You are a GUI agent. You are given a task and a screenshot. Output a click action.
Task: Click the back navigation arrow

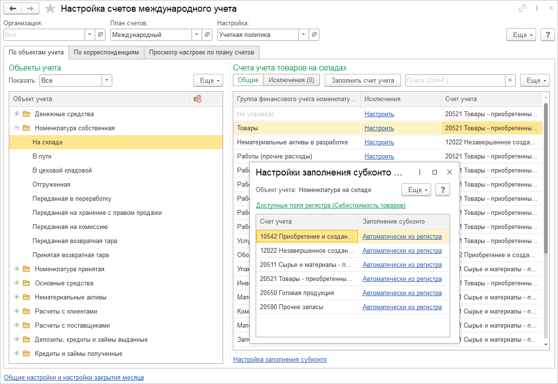point(13,9)
